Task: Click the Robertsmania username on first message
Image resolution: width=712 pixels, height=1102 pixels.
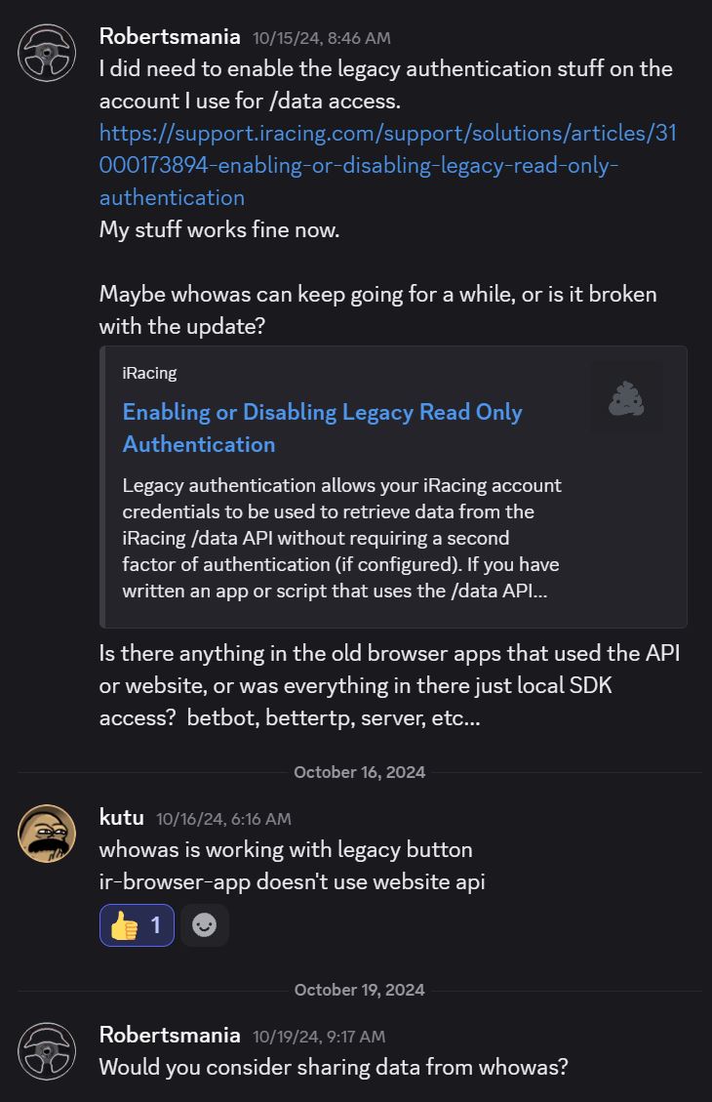Action: [170, 36]
